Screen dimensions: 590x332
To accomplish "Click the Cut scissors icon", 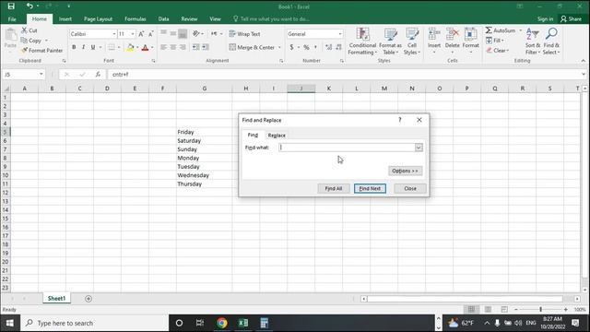I will (x=25, y=30).
